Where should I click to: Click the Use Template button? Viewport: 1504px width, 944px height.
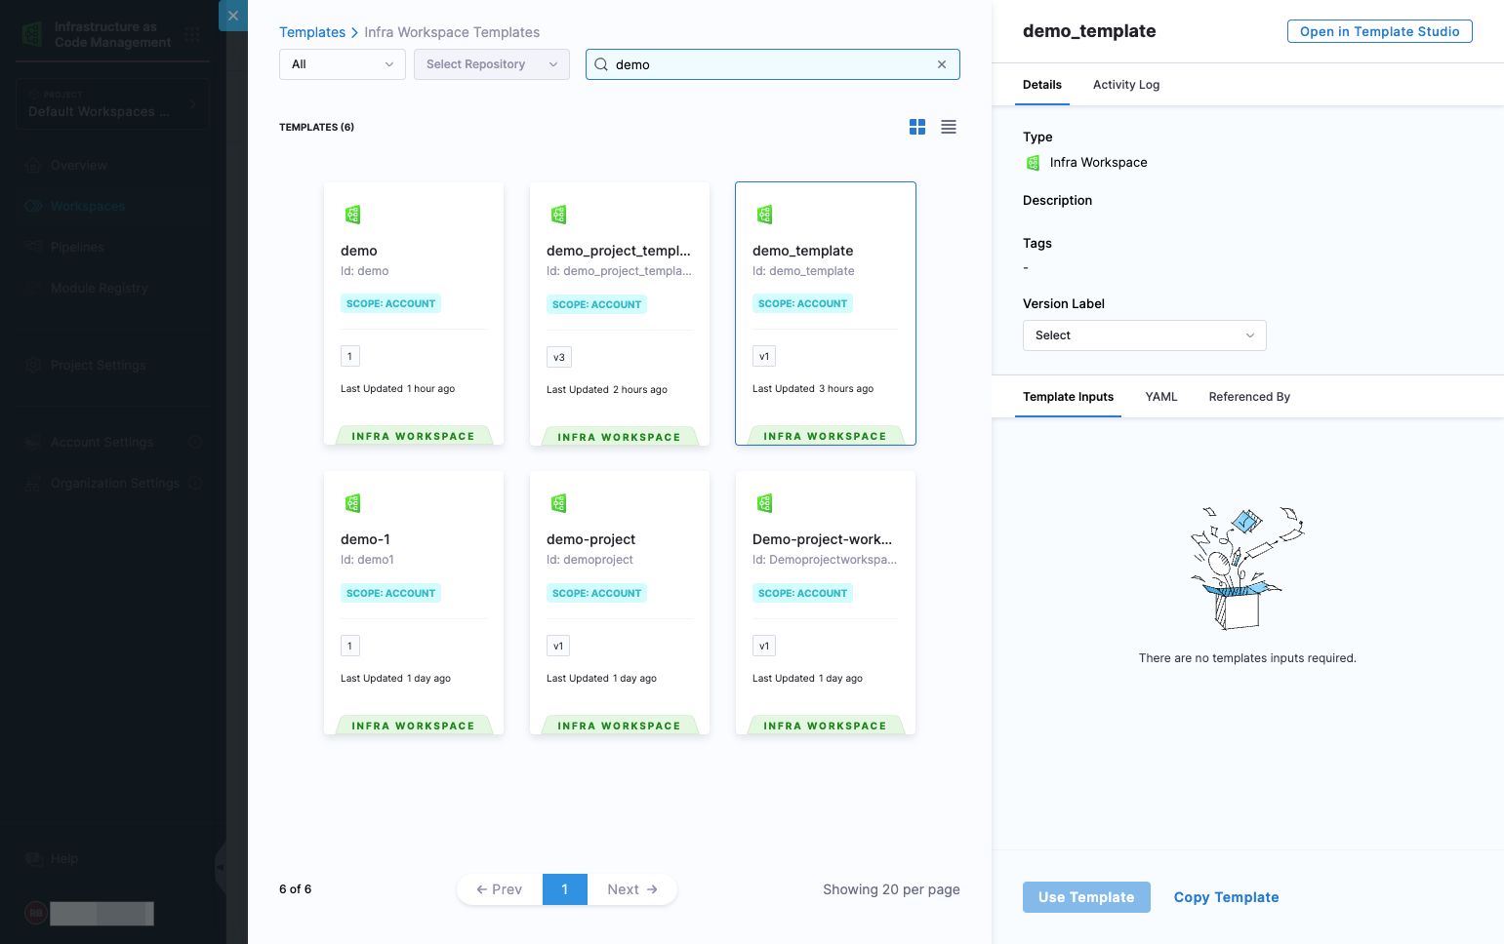[1086, 897]
